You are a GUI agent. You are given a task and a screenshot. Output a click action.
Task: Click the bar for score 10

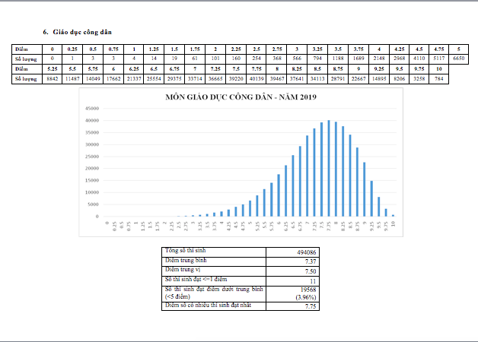click(x=394, y=215)
